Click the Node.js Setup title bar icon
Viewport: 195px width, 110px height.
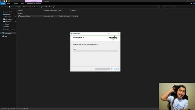point(72,34)
